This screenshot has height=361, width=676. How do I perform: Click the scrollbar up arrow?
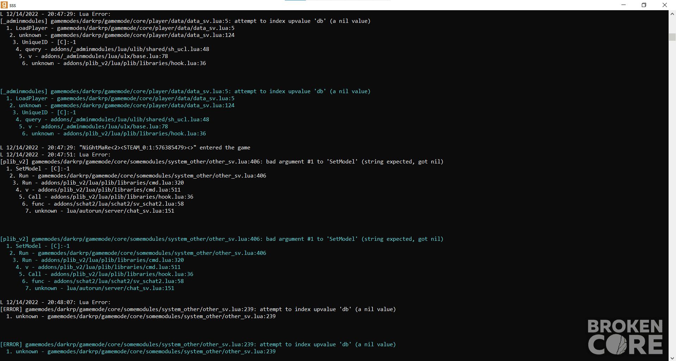(672, 14)
